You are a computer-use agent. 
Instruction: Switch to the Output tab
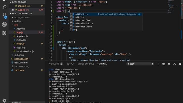coord(70,64)
